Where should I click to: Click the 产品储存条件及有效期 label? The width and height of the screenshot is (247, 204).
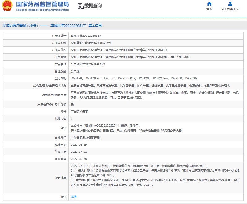coord(52,105)
